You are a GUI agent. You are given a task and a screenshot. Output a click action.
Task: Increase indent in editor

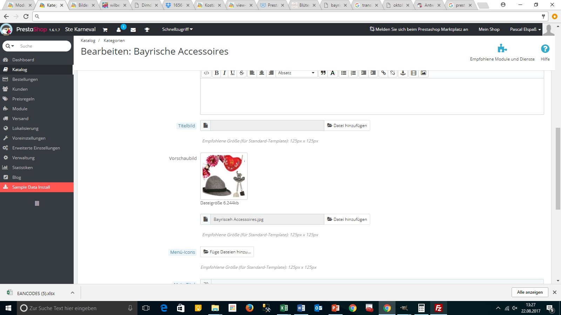(x=373, y=73)
